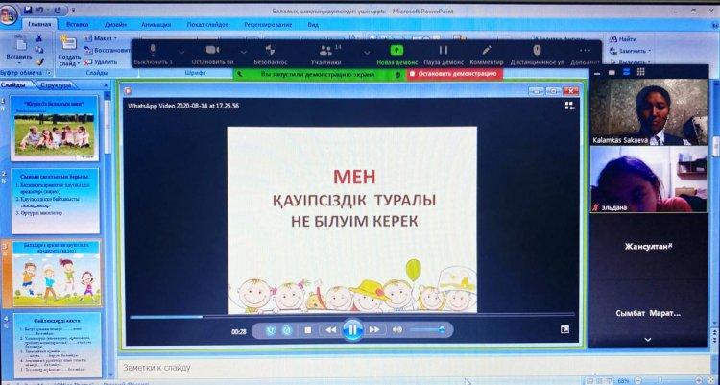
Task: Toggle repeat in media player
Action: (286, 329)
